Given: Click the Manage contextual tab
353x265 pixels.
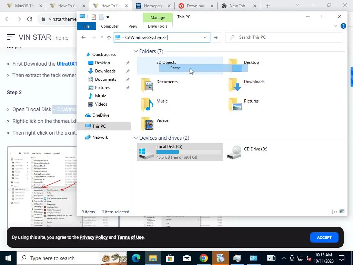Looking at the screenshot, I should point(158,18).
